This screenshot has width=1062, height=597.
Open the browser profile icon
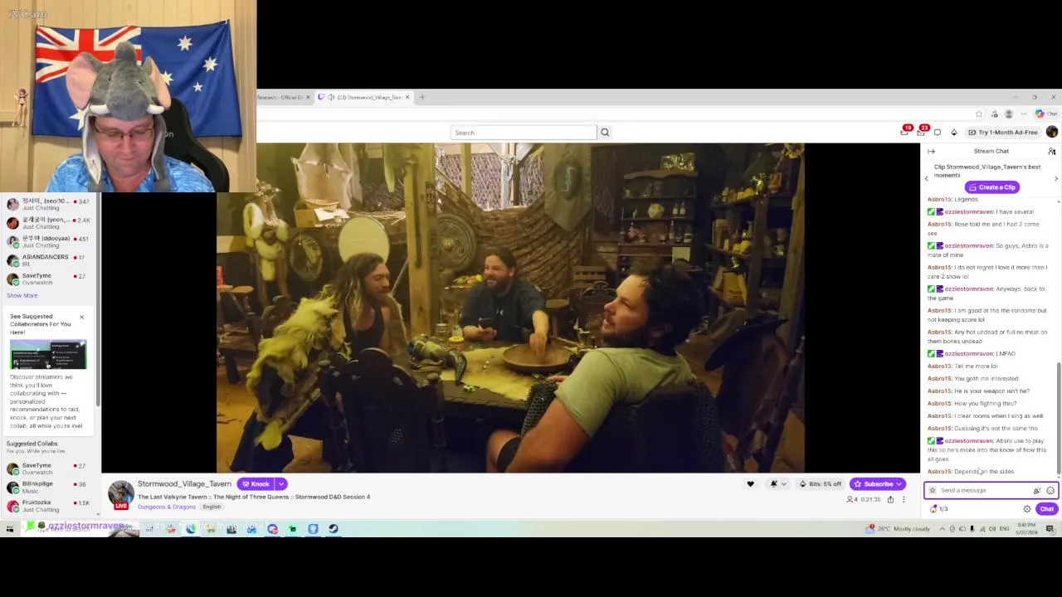point(1009,114)
